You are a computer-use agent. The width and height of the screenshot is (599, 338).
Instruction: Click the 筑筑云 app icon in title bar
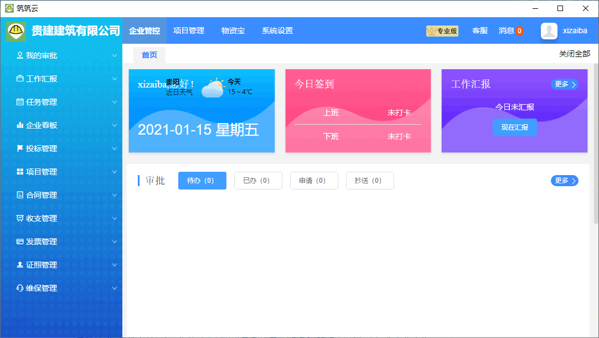(x=9, y=8)
